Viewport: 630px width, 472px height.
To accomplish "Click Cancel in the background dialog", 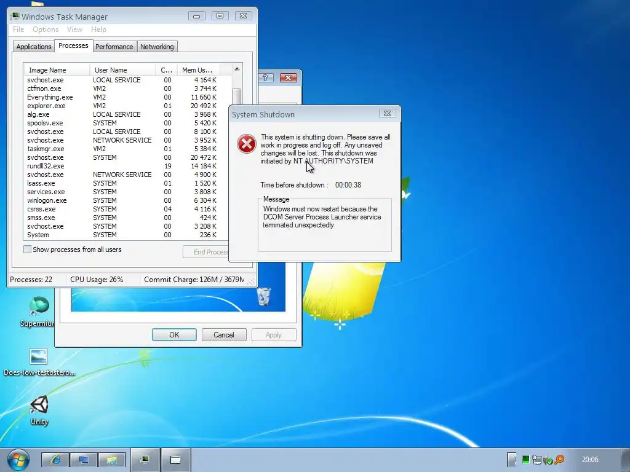I will [x=224, y=335].
